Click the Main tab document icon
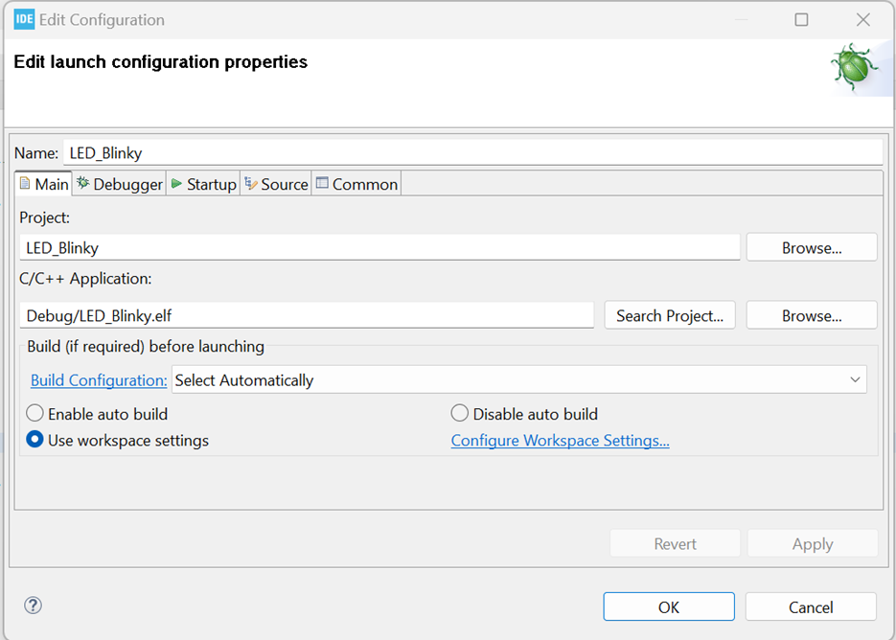Screen dimensions: 896x640 pos(25,183)
